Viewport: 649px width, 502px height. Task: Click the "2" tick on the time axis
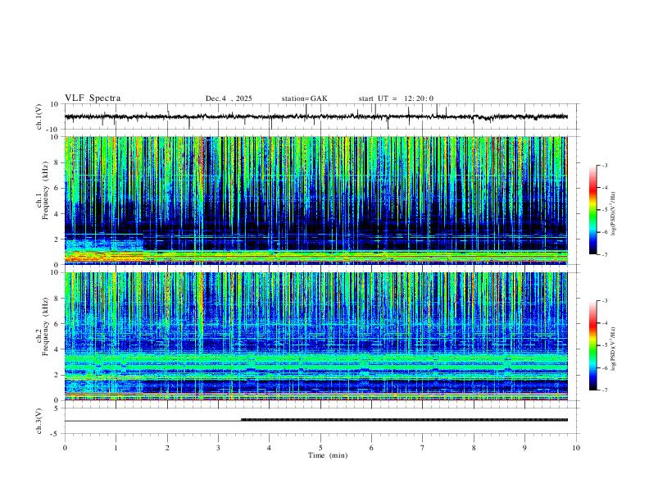[167, 448]
